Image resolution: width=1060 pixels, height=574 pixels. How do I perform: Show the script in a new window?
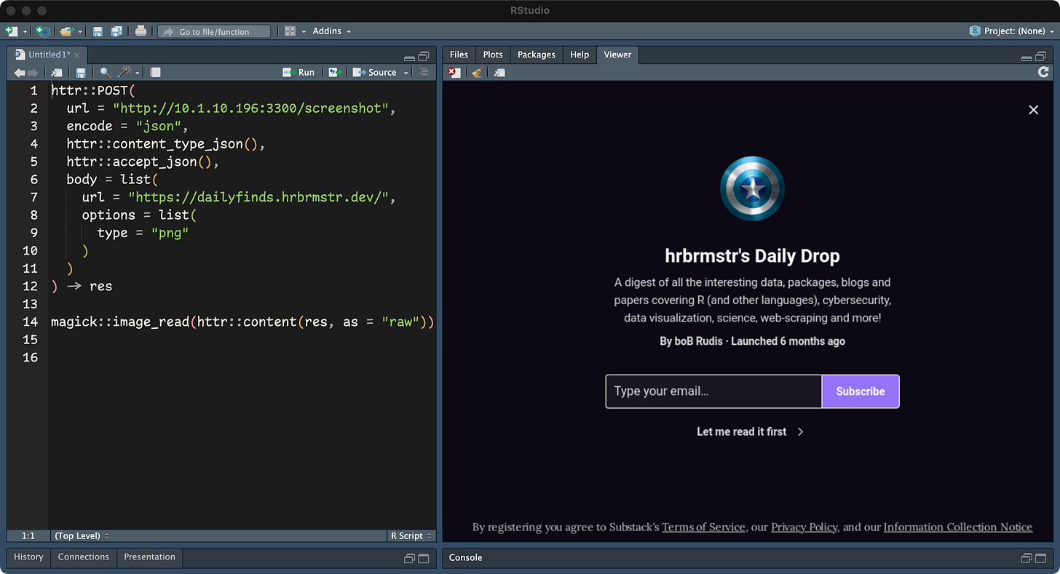(57, 73)
